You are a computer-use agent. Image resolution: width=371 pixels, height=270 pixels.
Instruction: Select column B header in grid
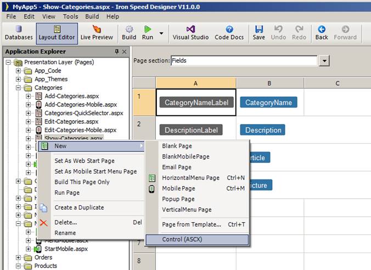click(x=269, y=83)
